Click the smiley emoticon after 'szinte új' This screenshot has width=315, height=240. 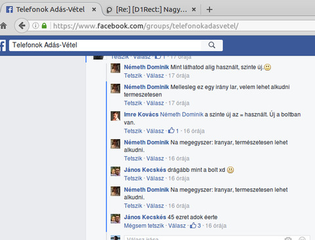point(267,67)
